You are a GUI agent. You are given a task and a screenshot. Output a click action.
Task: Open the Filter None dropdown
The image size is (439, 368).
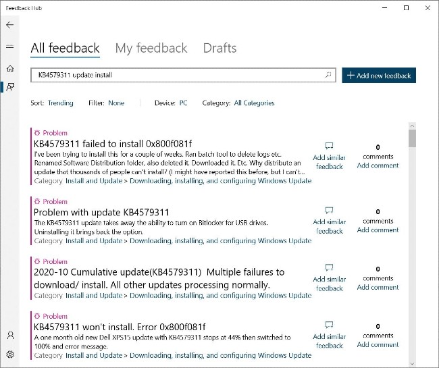coord(116,103)
